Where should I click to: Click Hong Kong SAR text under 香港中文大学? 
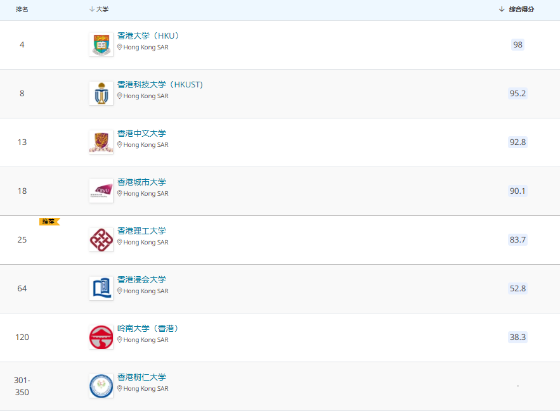click(146, 144)
